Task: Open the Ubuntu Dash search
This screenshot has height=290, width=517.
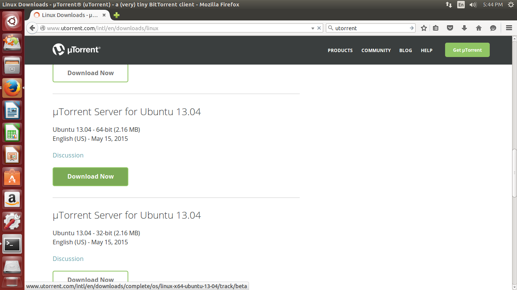Action: [12, 21]
